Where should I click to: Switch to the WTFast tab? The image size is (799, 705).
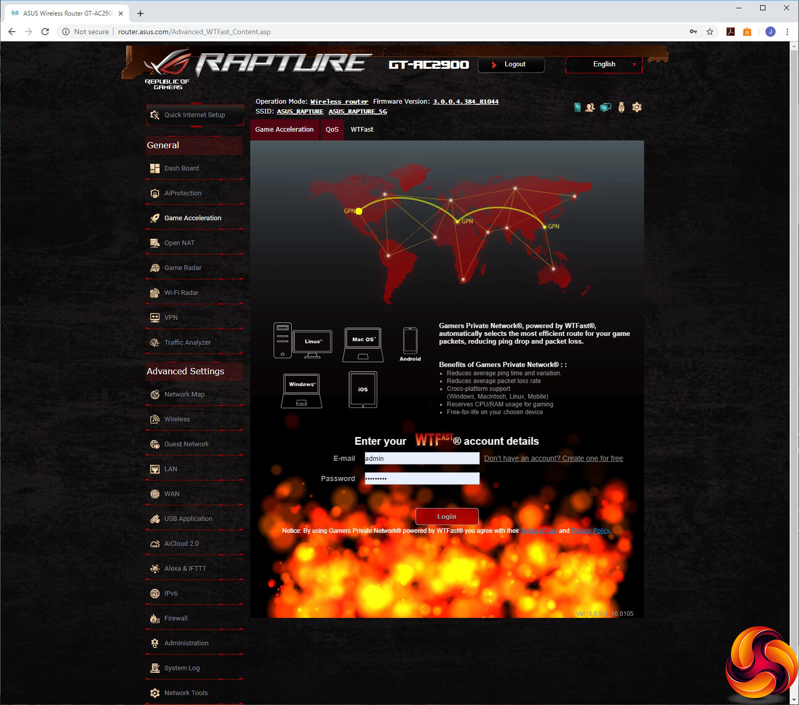pos(362,130)
